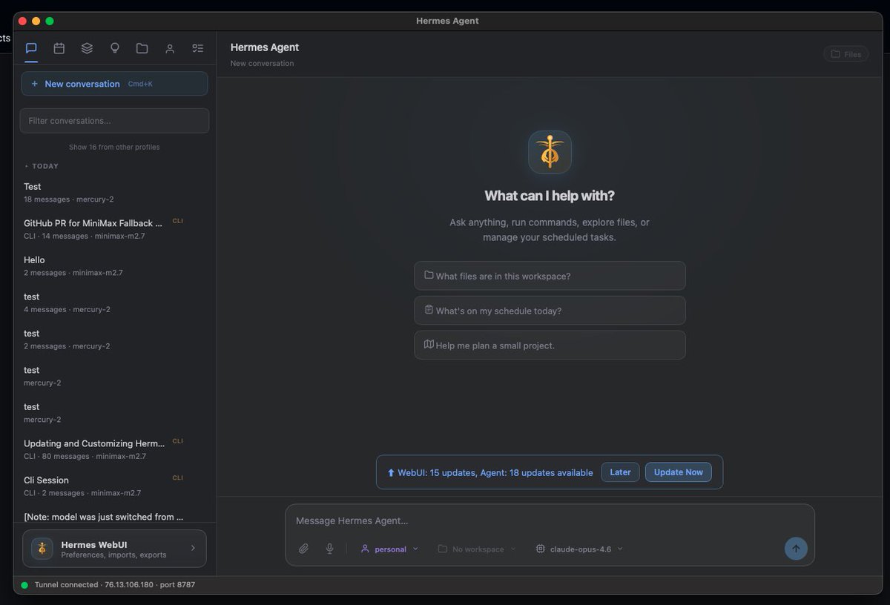Switch to the chat conversations tab
This screenshot has width=890, height=605.
coord(31,48)
